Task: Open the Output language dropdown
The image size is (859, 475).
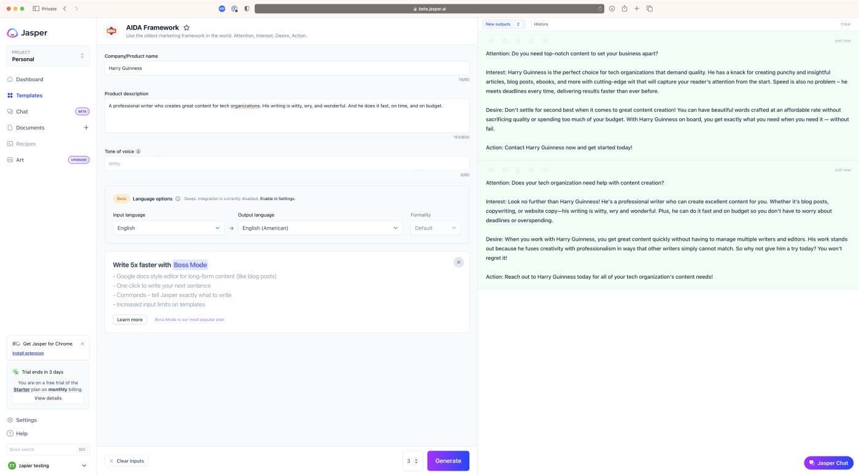Action: pos(320,228)
